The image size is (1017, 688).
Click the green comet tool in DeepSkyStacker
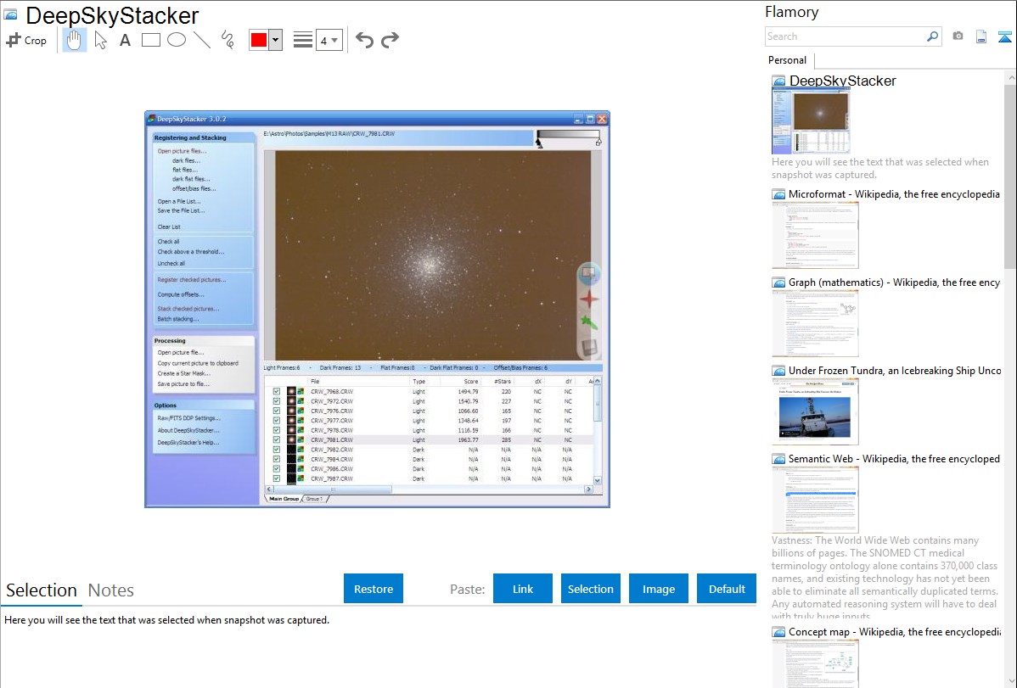[589, 322]
